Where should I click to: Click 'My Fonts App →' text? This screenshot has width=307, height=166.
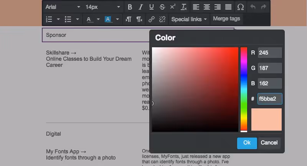point(66,151)
